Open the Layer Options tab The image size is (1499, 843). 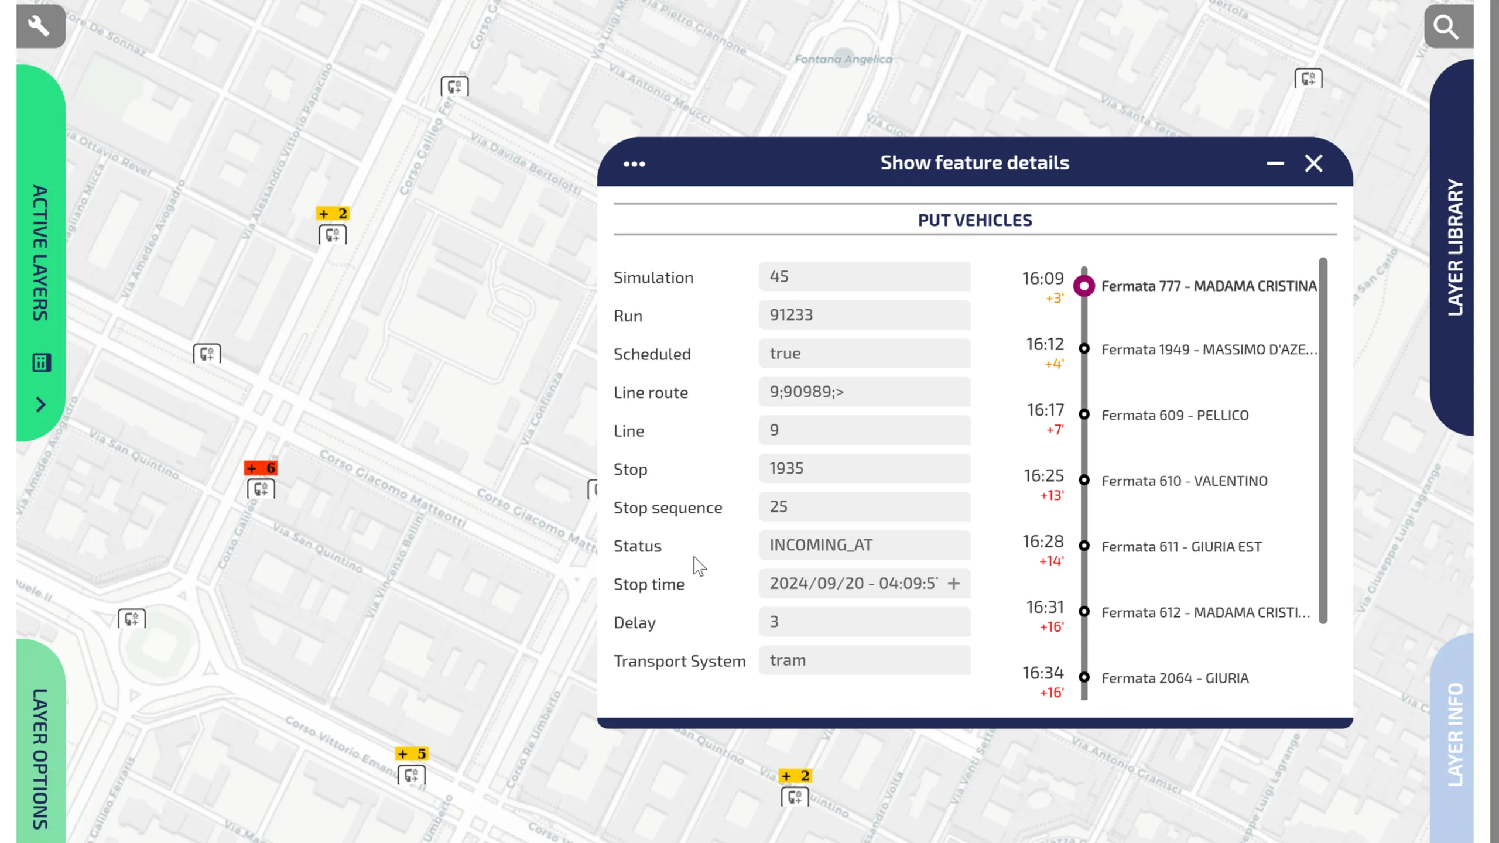pyautogui.click(x=40, y=758)
